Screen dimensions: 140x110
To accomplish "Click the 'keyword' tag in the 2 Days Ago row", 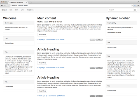I will pos(92,40).
